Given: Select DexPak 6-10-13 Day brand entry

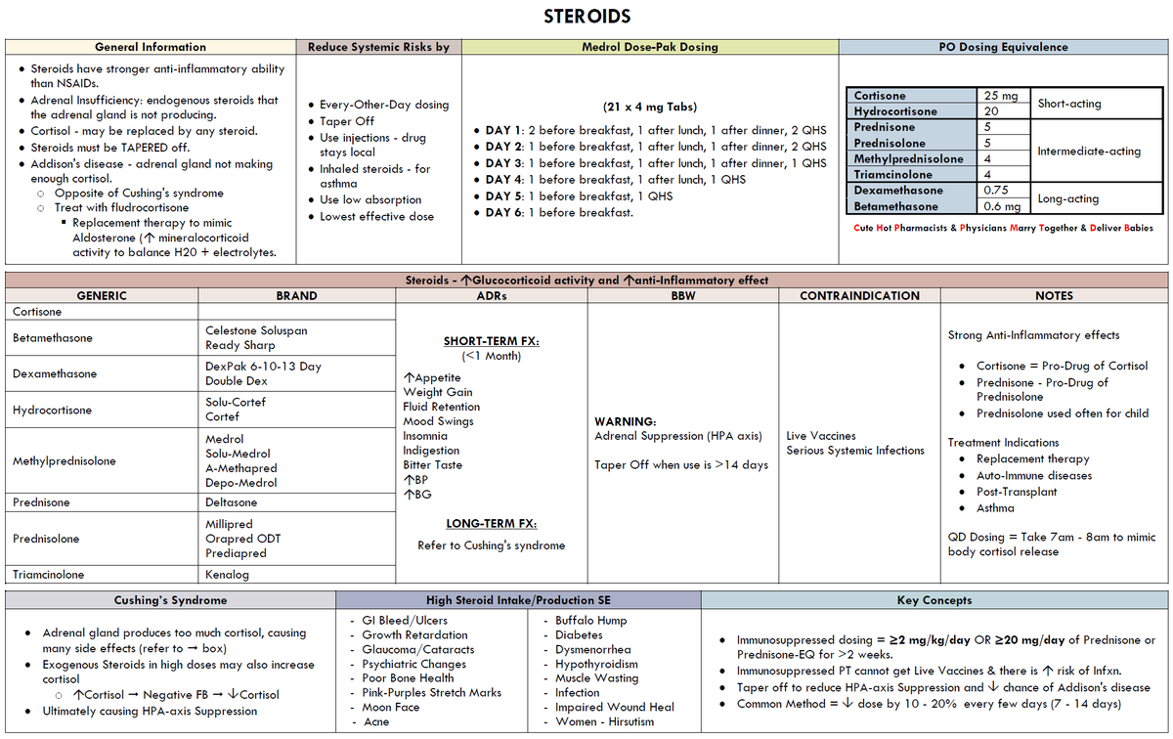Looking at the screenshot, I should click(x=263, y=367).
